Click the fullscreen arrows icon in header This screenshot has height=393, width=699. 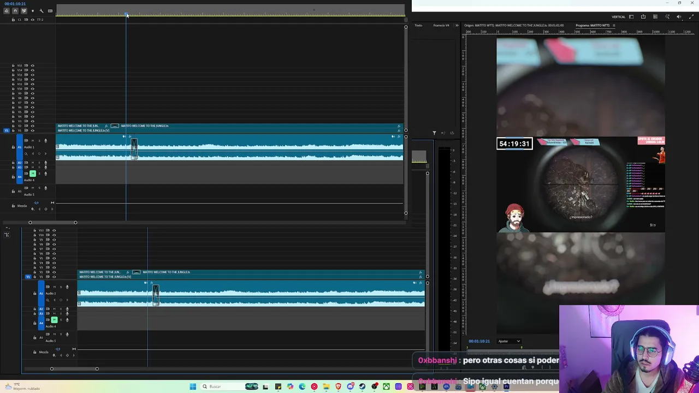691,17
